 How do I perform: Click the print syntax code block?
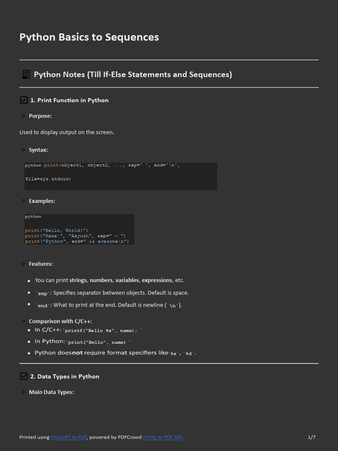[120, 176]
